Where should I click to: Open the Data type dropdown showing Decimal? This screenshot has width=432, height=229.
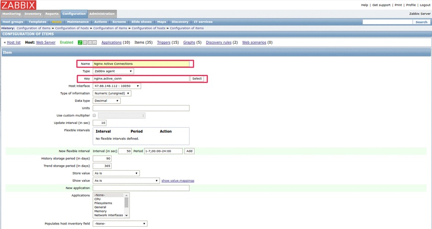click(x=107, y=101)
